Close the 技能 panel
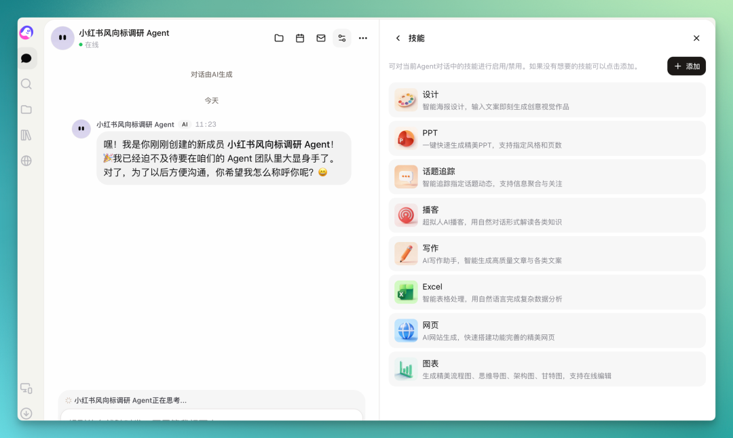 (x=696, y=38)
